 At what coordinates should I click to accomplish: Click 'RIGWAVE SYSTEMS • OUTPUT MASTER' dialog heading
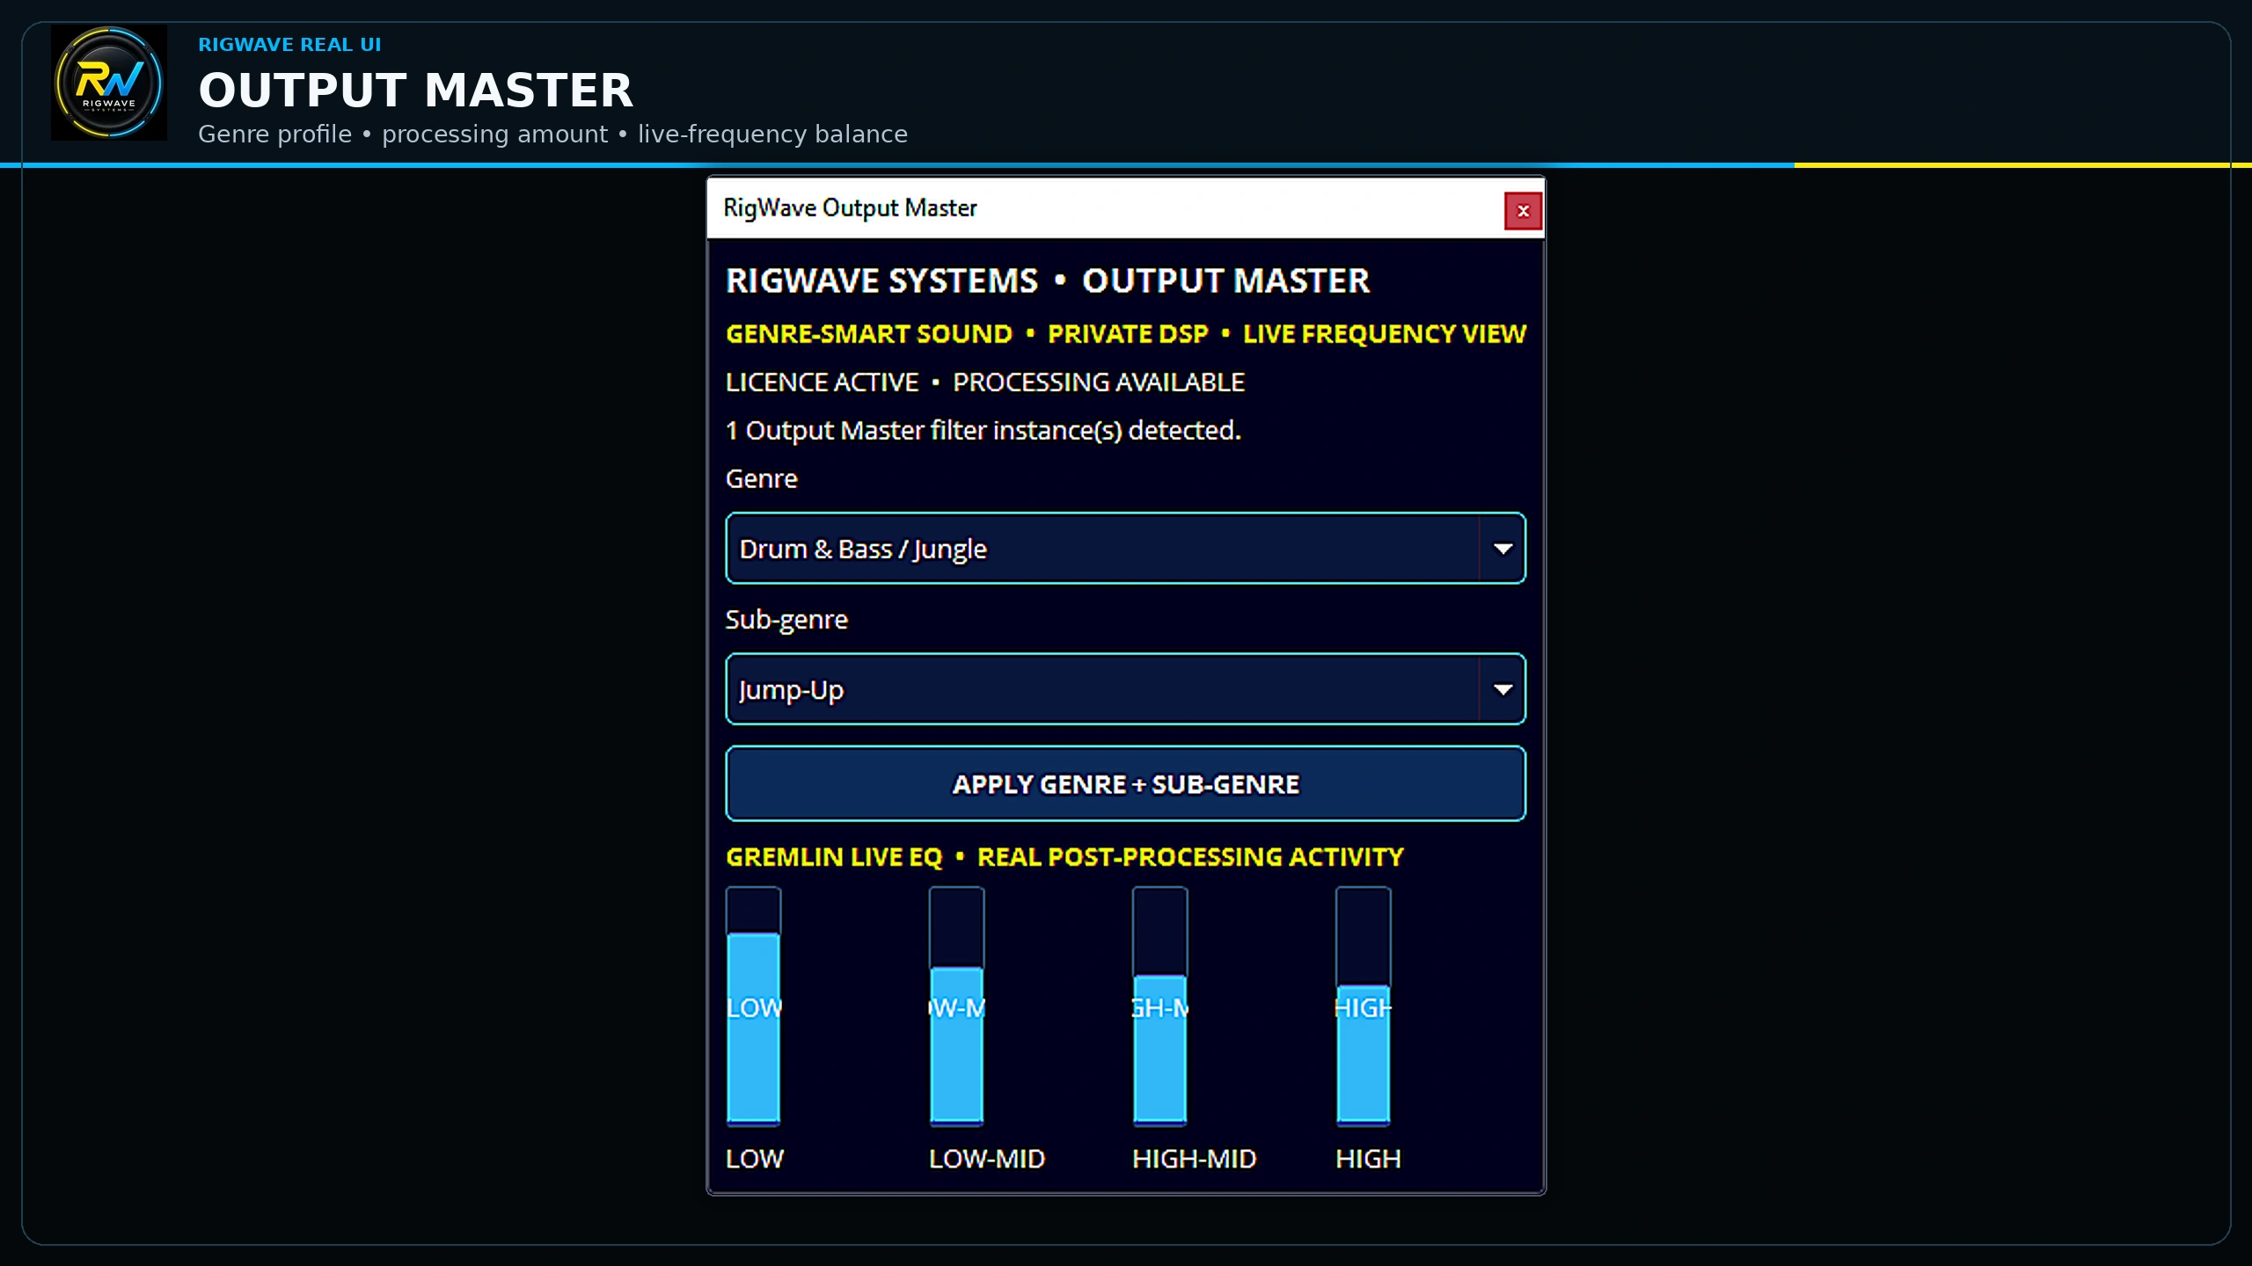coord(1047,281)
